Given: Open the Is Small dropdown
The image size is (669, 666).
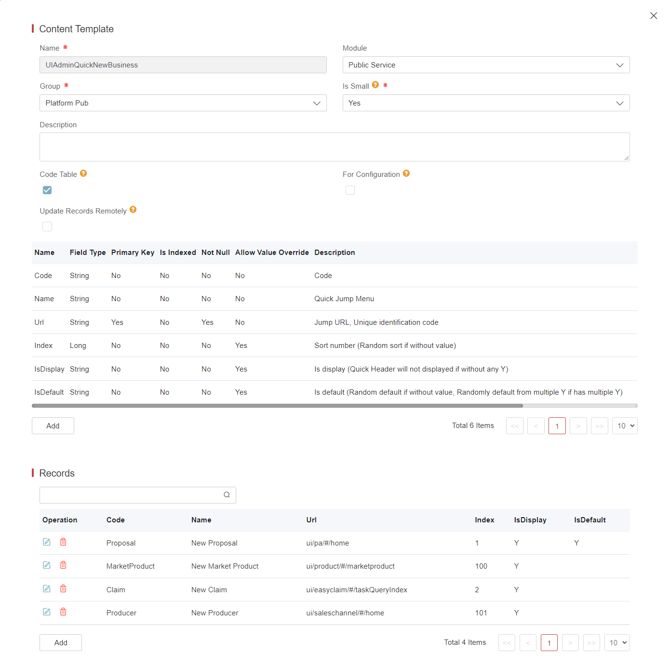Looking at the screenshot, I should [x=486, y=103].
